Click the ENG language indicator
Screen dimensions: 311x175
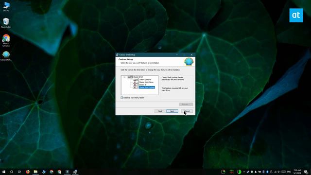point(289,172)
